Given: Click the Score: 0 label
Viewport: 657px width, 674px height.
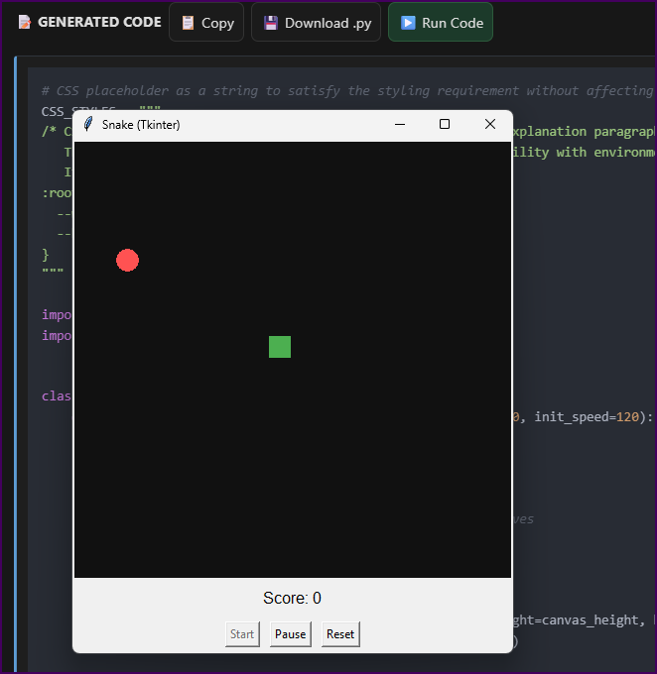Looking at the screenshot, I should [292, 598].
